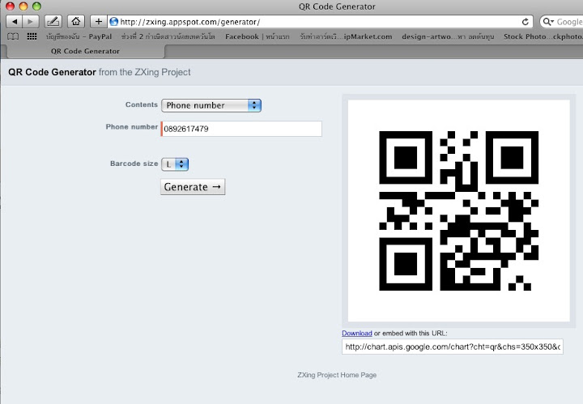Click the plus Add Bookmark button
583x404 pixels.
tap(99, 22)
